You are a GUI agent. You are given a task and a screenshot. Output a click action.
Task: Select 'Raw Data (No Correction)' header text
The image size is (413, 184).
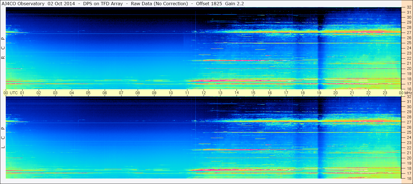pos(159,4)
